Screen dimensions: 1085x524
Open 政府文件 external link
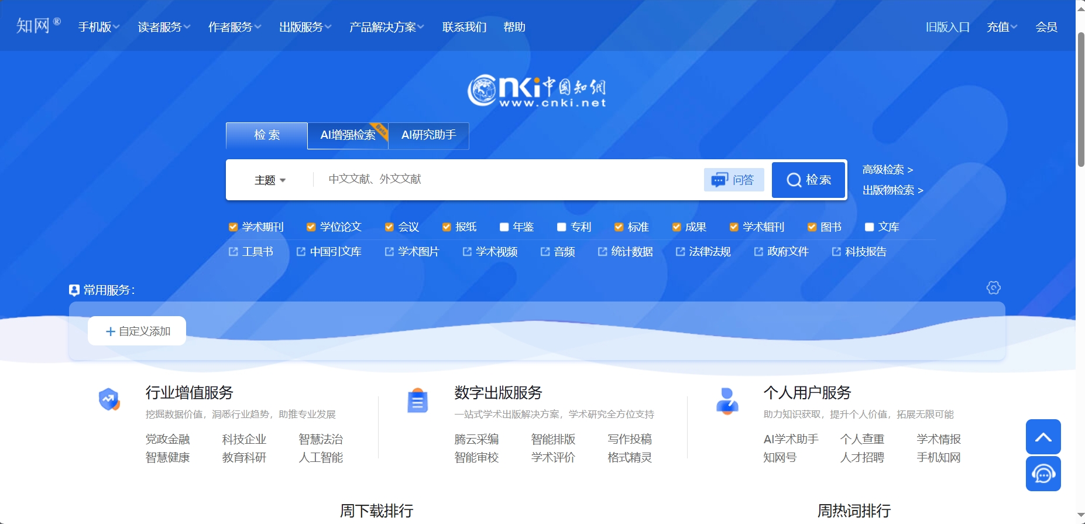pos(781,252)
